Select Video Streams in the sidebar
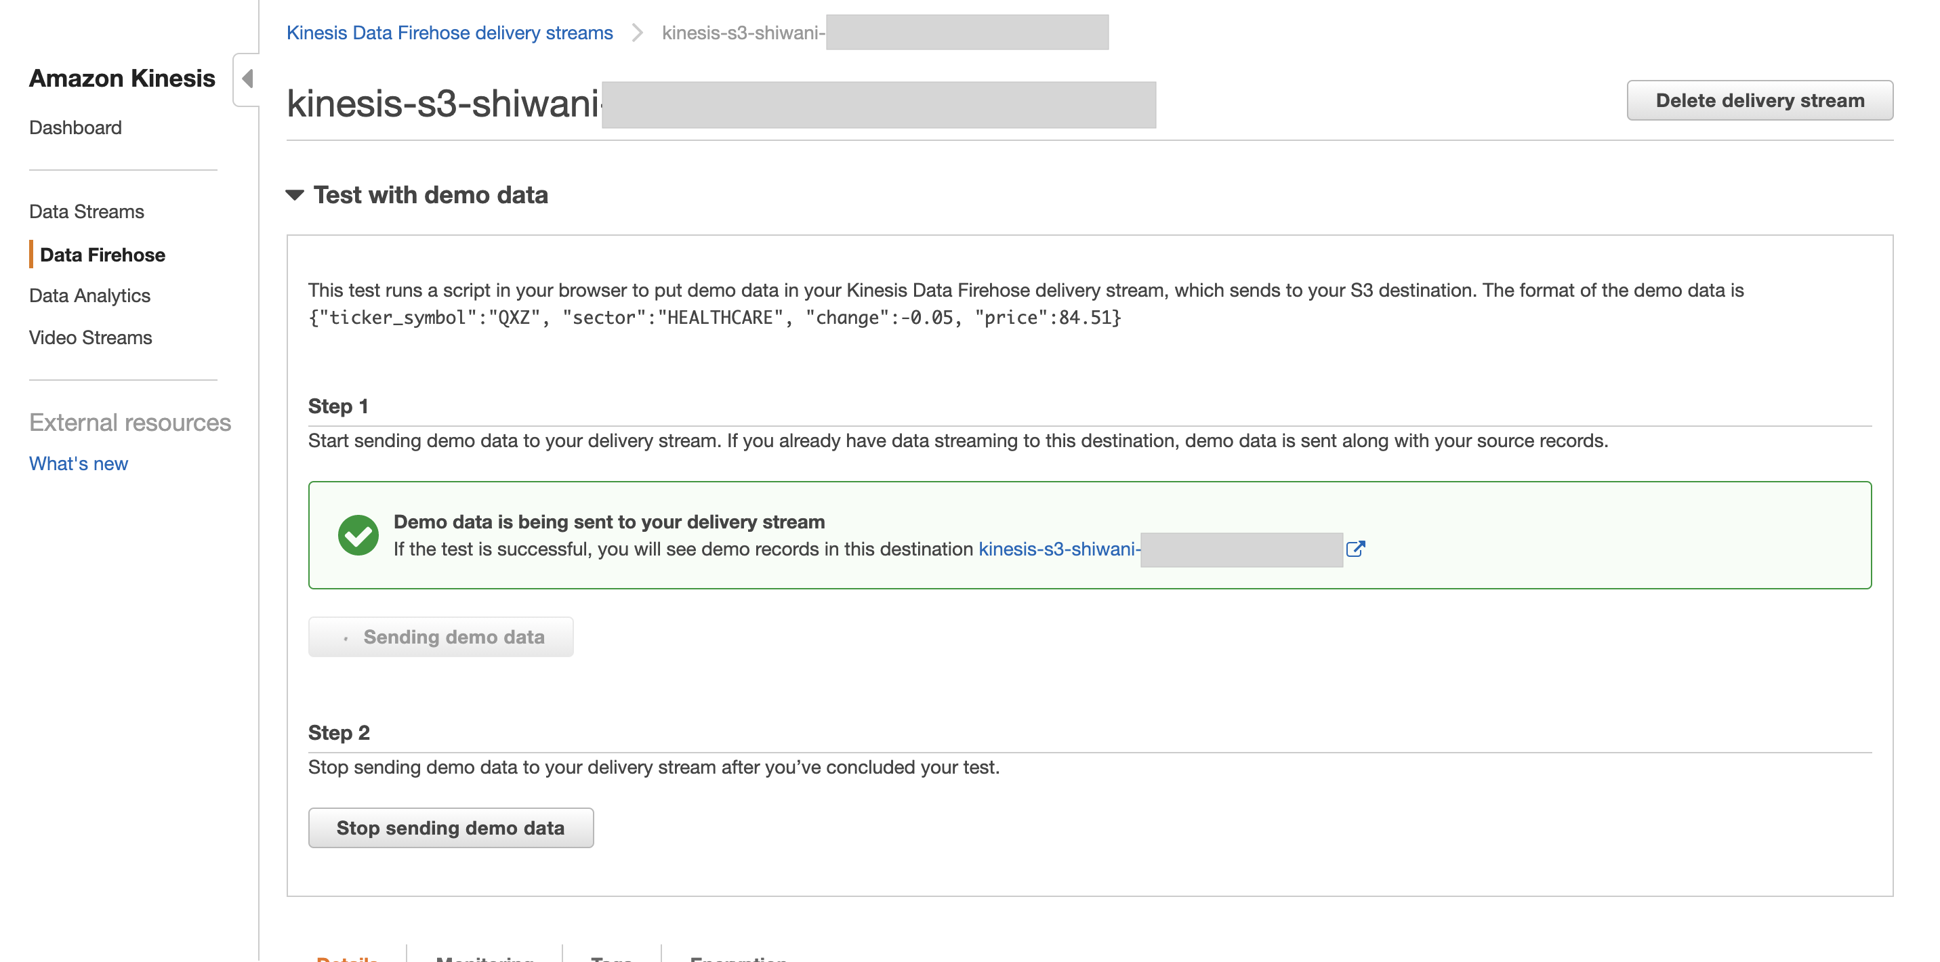 pos(89,337)
